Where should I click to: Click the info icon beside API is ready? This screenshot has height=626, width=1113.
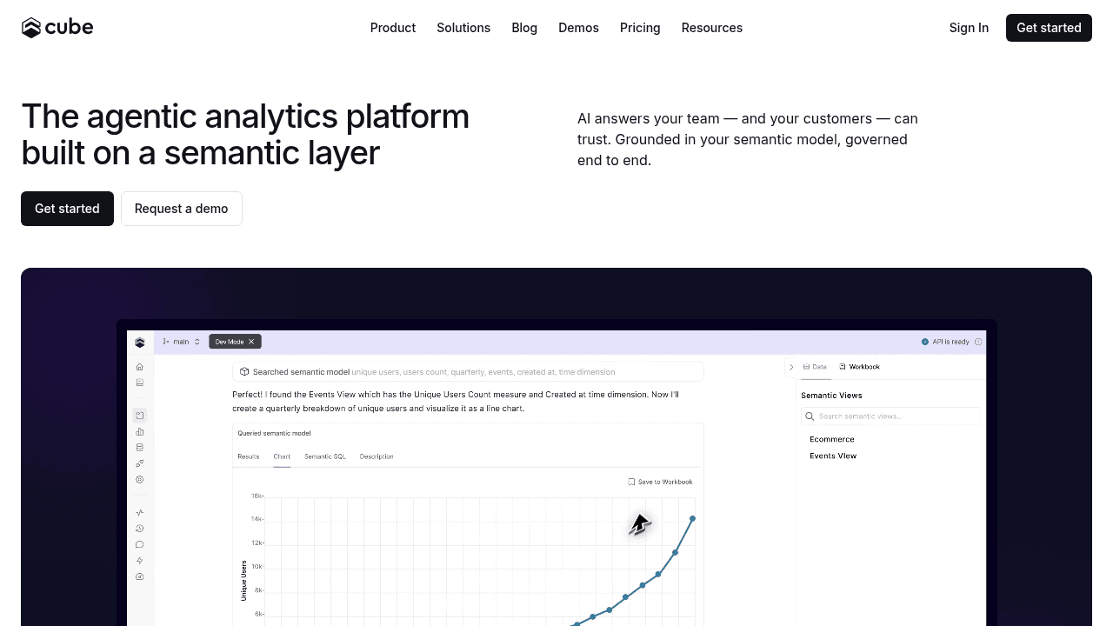pos(978,342)
